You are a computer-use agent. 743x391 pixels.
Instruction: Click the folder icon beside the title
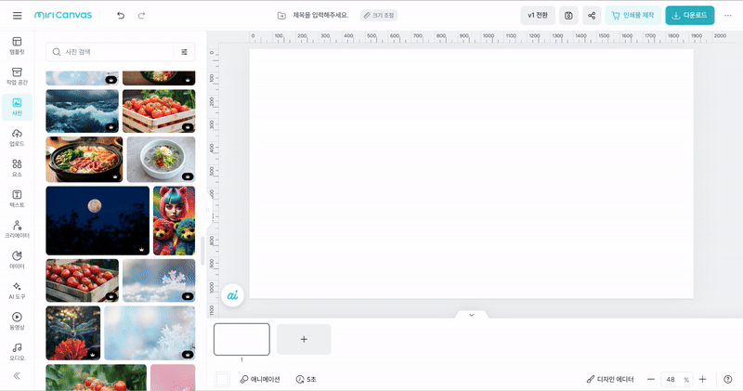tap(281, 16)
